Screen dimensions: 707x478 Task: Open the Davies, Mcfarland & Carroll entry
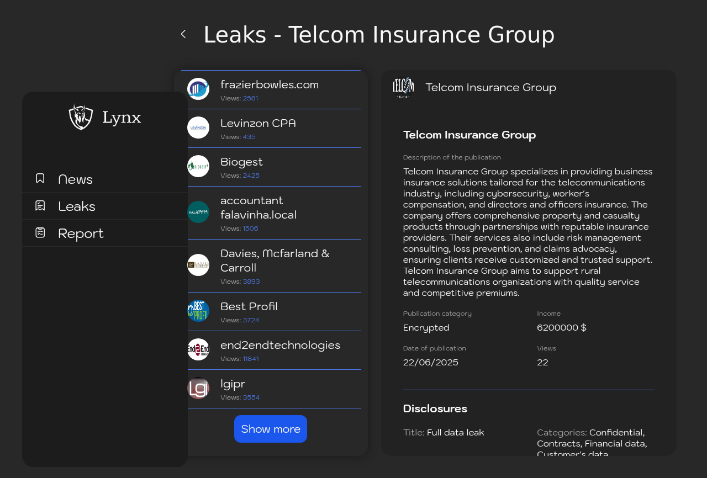coord(271,266)
